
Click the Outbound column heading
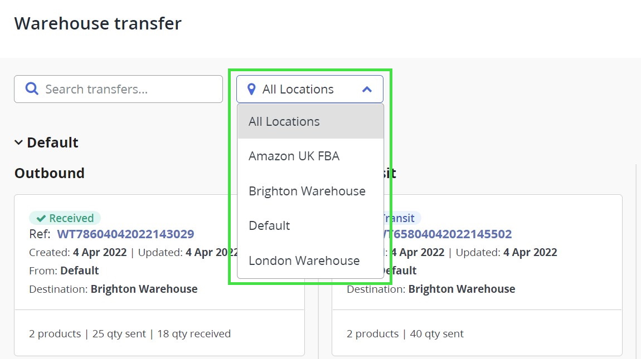(49, 173)
